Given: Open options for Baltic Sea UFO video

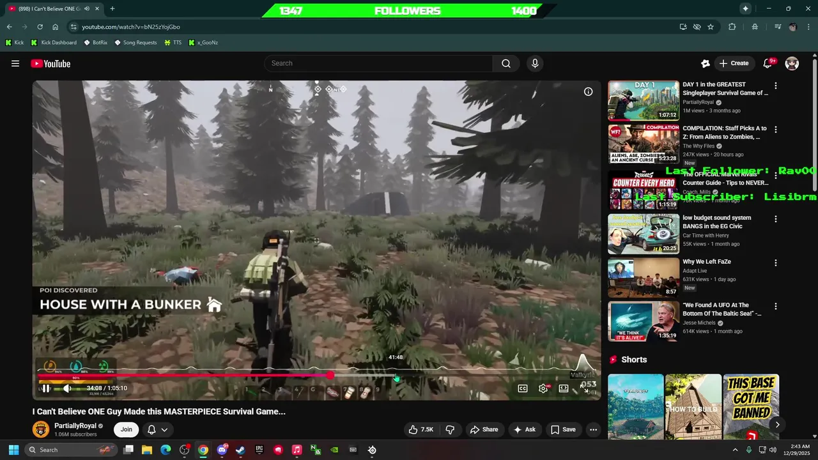Looking at the screenshot, I should [x=776, y=306].
